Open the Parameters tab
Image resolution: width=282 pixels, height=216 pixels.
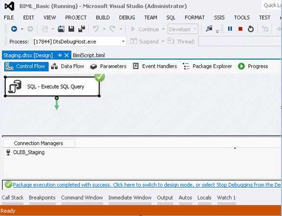pyautogui.click(x=108, y=67)
